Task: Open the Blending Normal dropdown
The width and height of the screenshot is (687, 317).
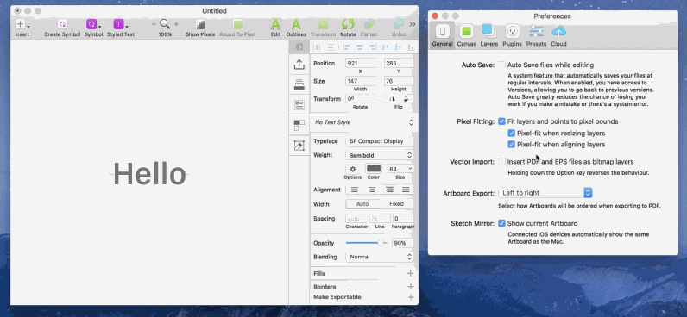Action: click(380, 257)
